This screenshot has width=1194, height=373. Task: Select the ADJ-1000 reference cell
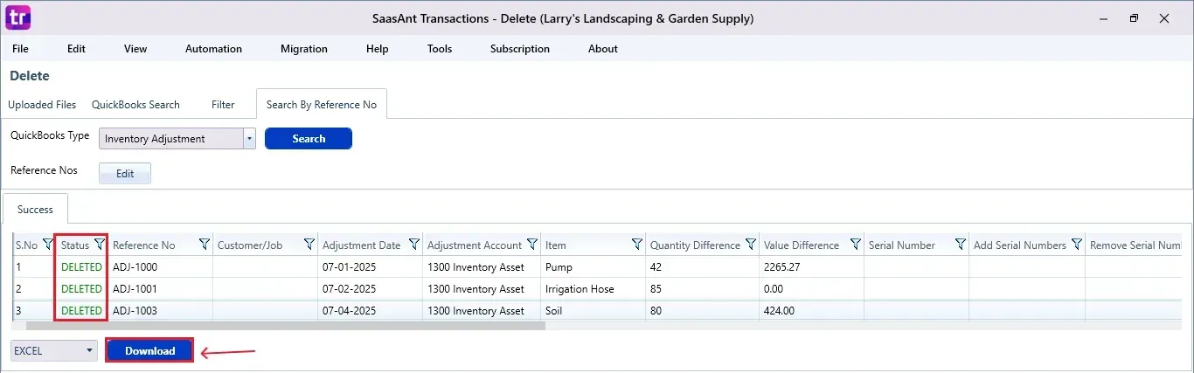161,267
